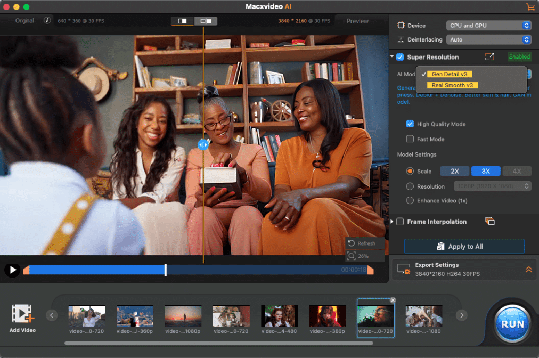Click the timeline playhead handle

(x=166, y=270)
